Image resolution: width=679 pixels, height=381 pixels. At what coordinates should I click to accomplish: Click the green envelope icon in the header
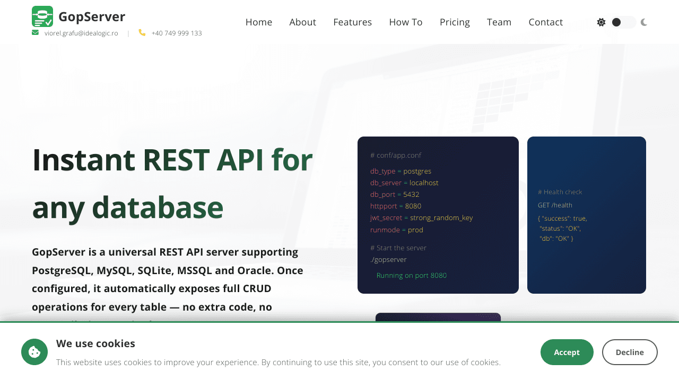(x=35, y=33)
